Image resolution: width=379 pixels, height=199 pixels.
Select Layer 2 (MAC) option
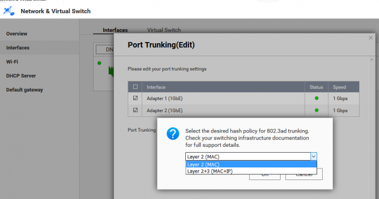[251, 164]
